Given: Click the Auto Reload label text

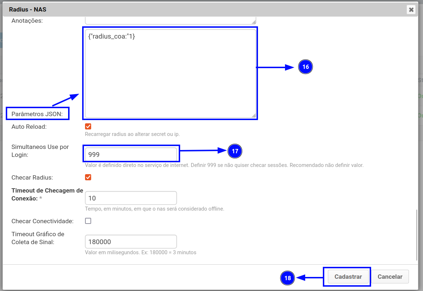Looking at the screenshot, I should click(29, 127).
